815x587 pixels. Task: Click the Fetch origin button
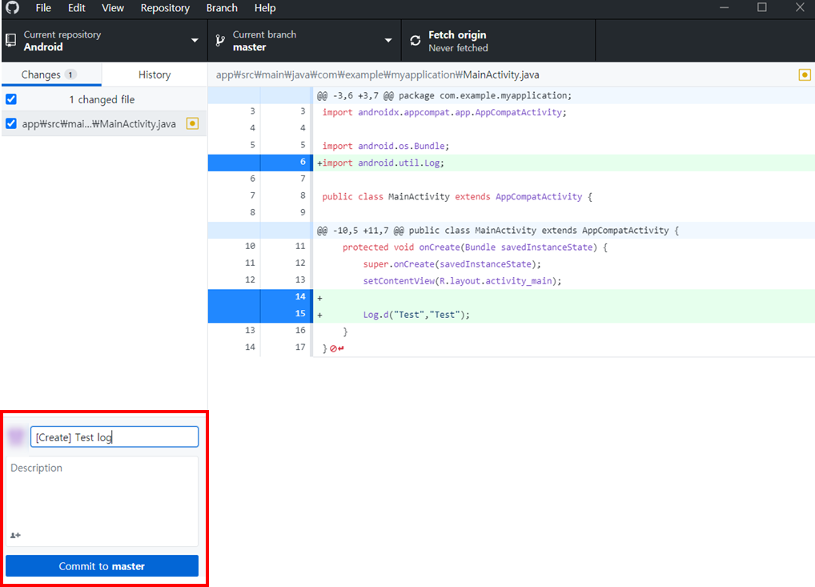point(498,41)
